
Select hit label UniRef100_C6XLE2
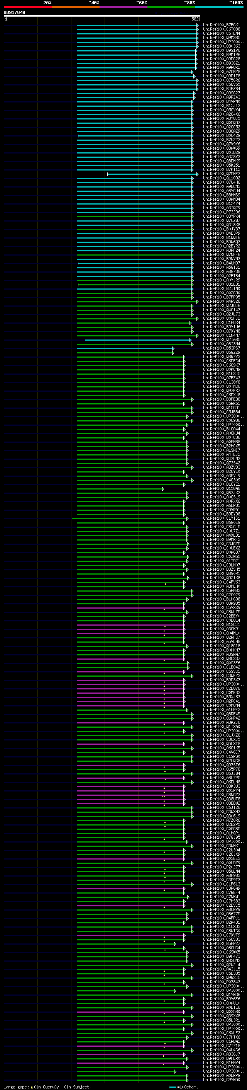pyautogui.click(x=222, y=1033)
